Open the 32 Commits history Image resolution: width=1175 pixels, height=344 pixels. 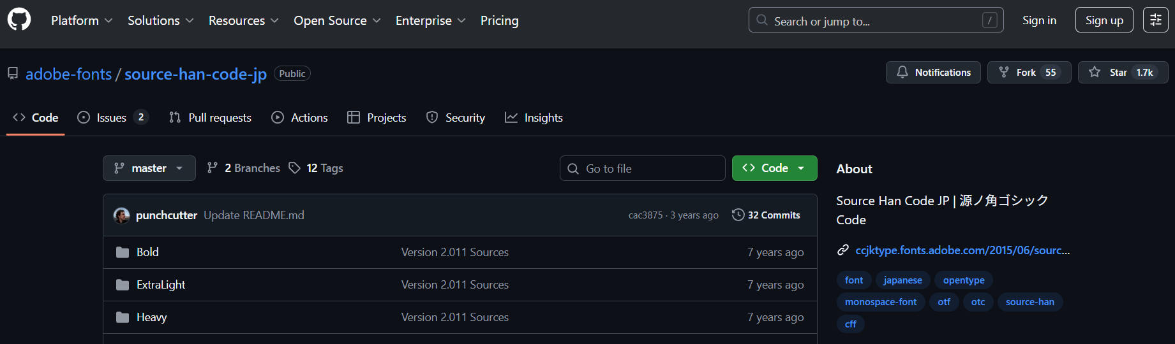pos(766,215)
